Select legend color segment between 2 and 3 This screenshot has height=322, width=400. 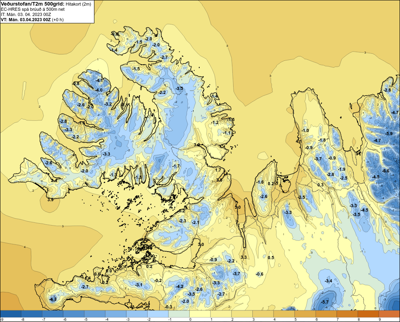coord(242,314)
